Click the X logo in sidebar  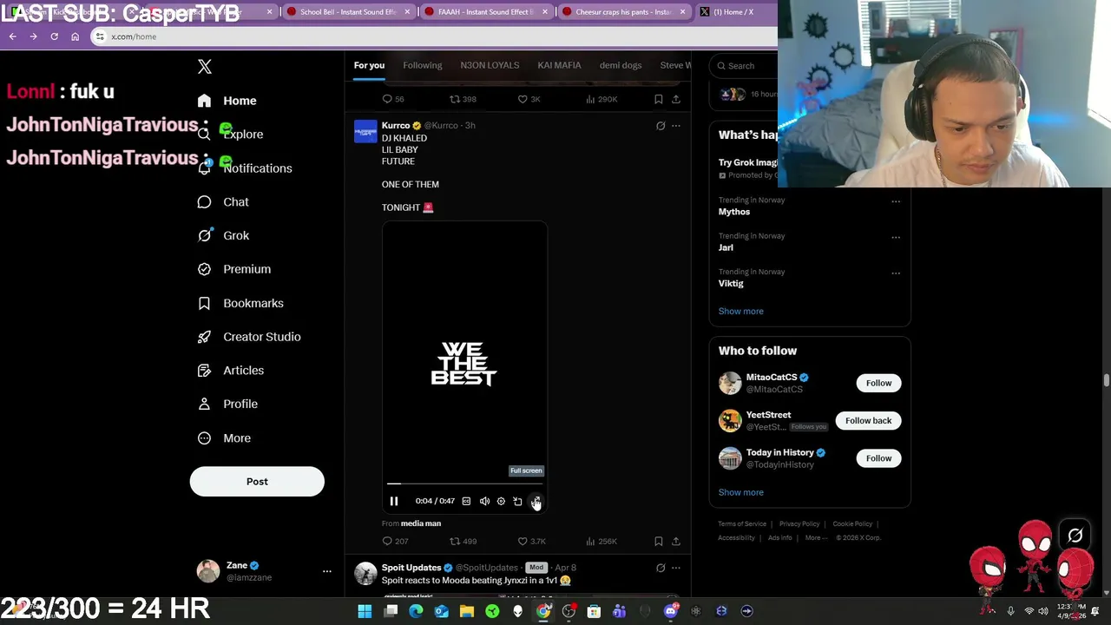(x=204, y=67)
